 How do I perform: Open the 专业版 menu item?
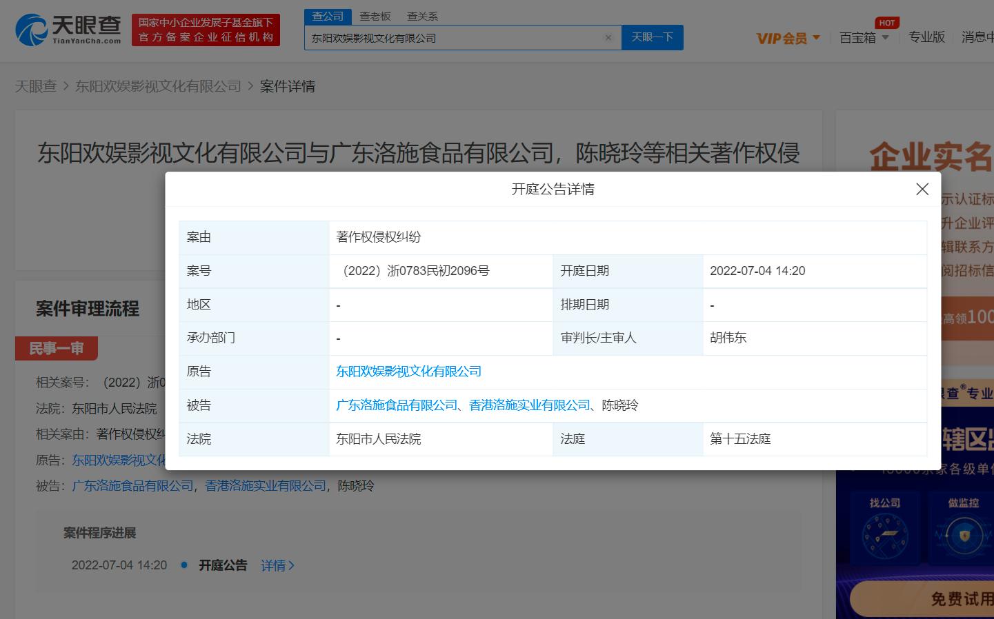[x=926, y=37]
